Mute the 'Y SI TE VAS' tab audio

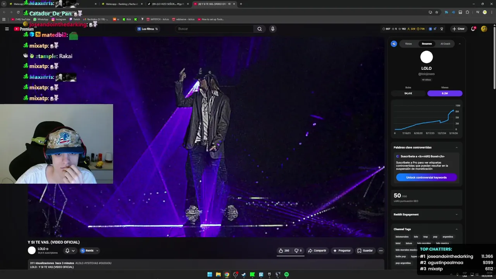[229, 4]
